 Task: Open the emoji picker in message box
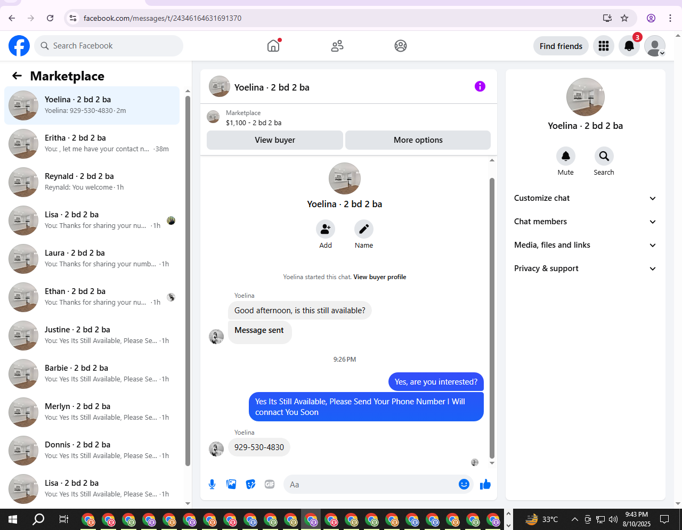(x=464, y=484)
